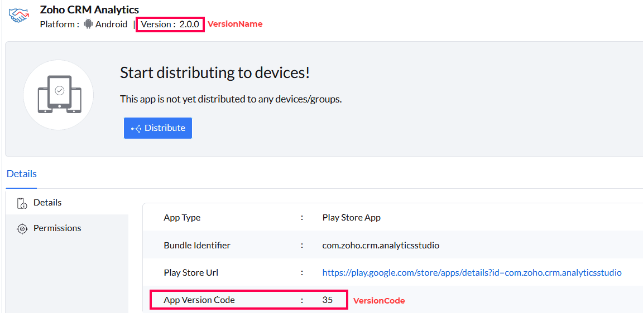Viewport: 643px width, 313px height.
Task: Click the Play Store Url label
Action: pos(191,272)
